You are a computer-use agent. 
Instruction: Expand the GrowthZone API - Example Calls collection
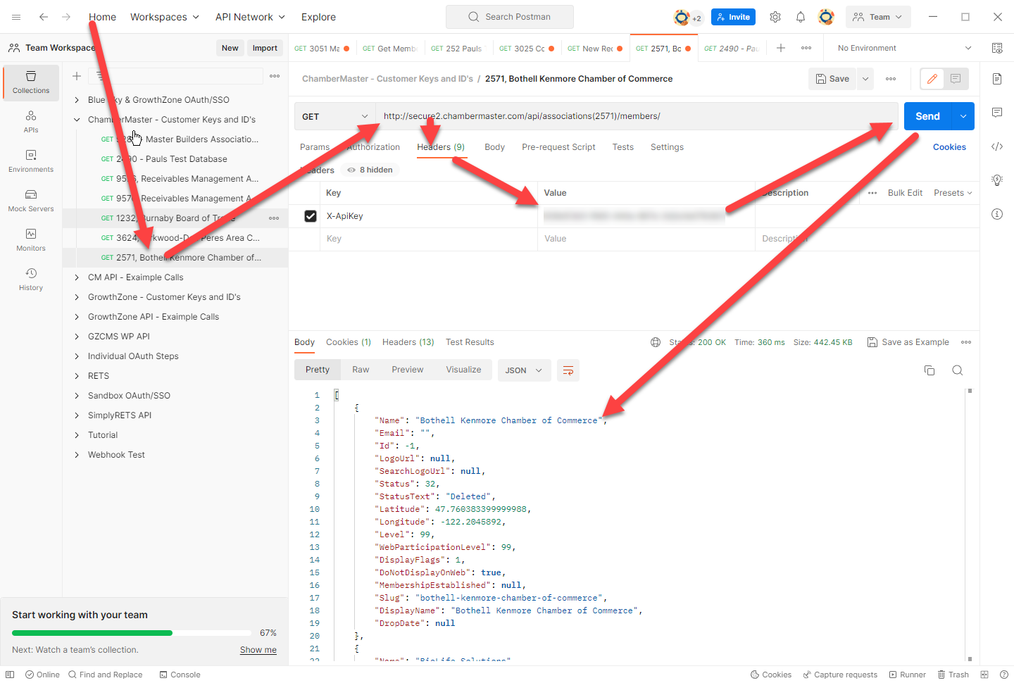pos(77,317)
